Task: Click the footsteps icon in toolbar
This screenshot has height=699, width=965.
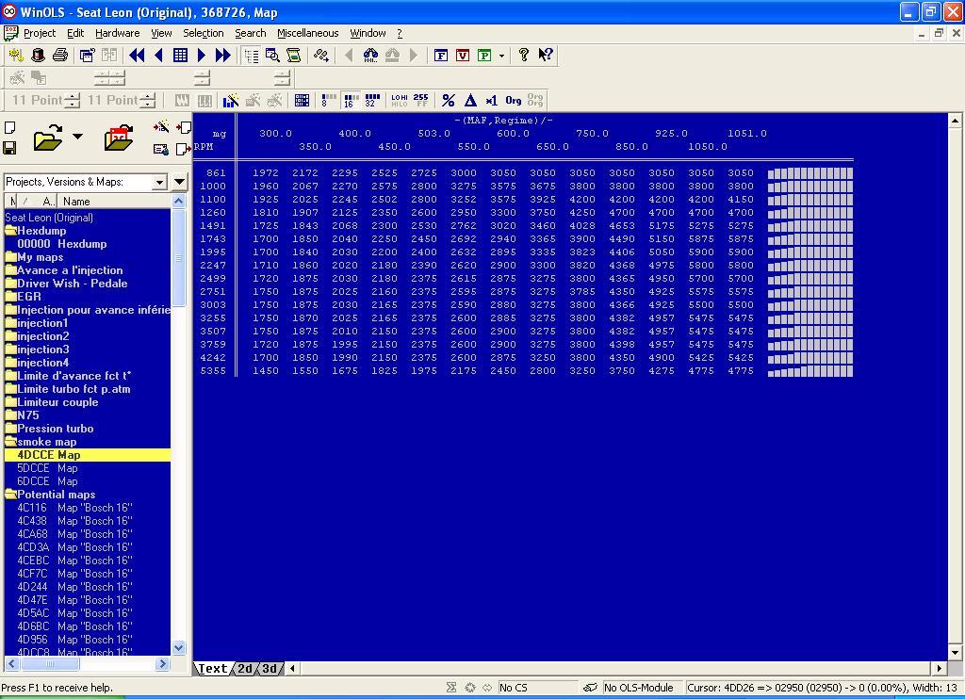Action: [320, 56]
